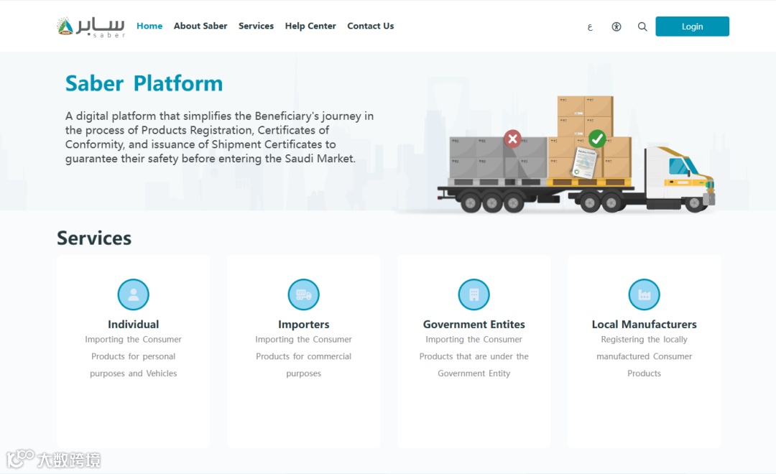Image resolution: width=776 pixels, height=474 pixels.
Task: Select the Local Manufacturers service title
Action: [644, 325]
